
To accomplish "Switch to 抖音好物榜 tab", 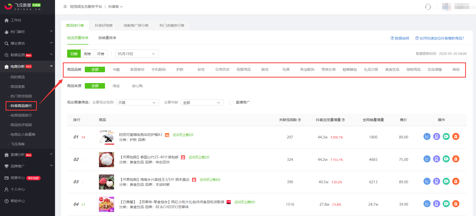I will [x=104, y=25].
